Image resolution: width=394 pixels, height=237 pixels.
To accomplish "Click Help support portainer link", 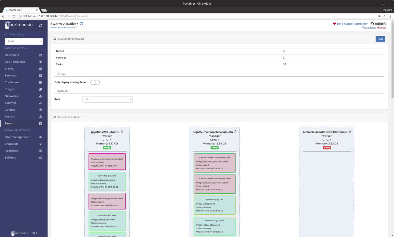I will tap(350, 24).
